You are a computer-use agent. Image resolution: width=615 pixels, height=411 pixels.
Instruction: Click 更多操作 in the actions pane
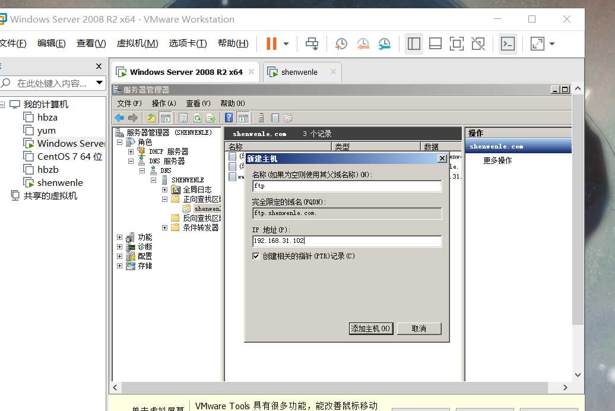click(497, 160)
